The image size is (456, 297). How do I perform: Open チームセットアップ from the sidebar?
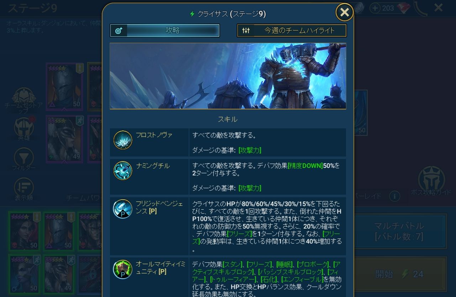pyautogui.click(x=24, y=96)
